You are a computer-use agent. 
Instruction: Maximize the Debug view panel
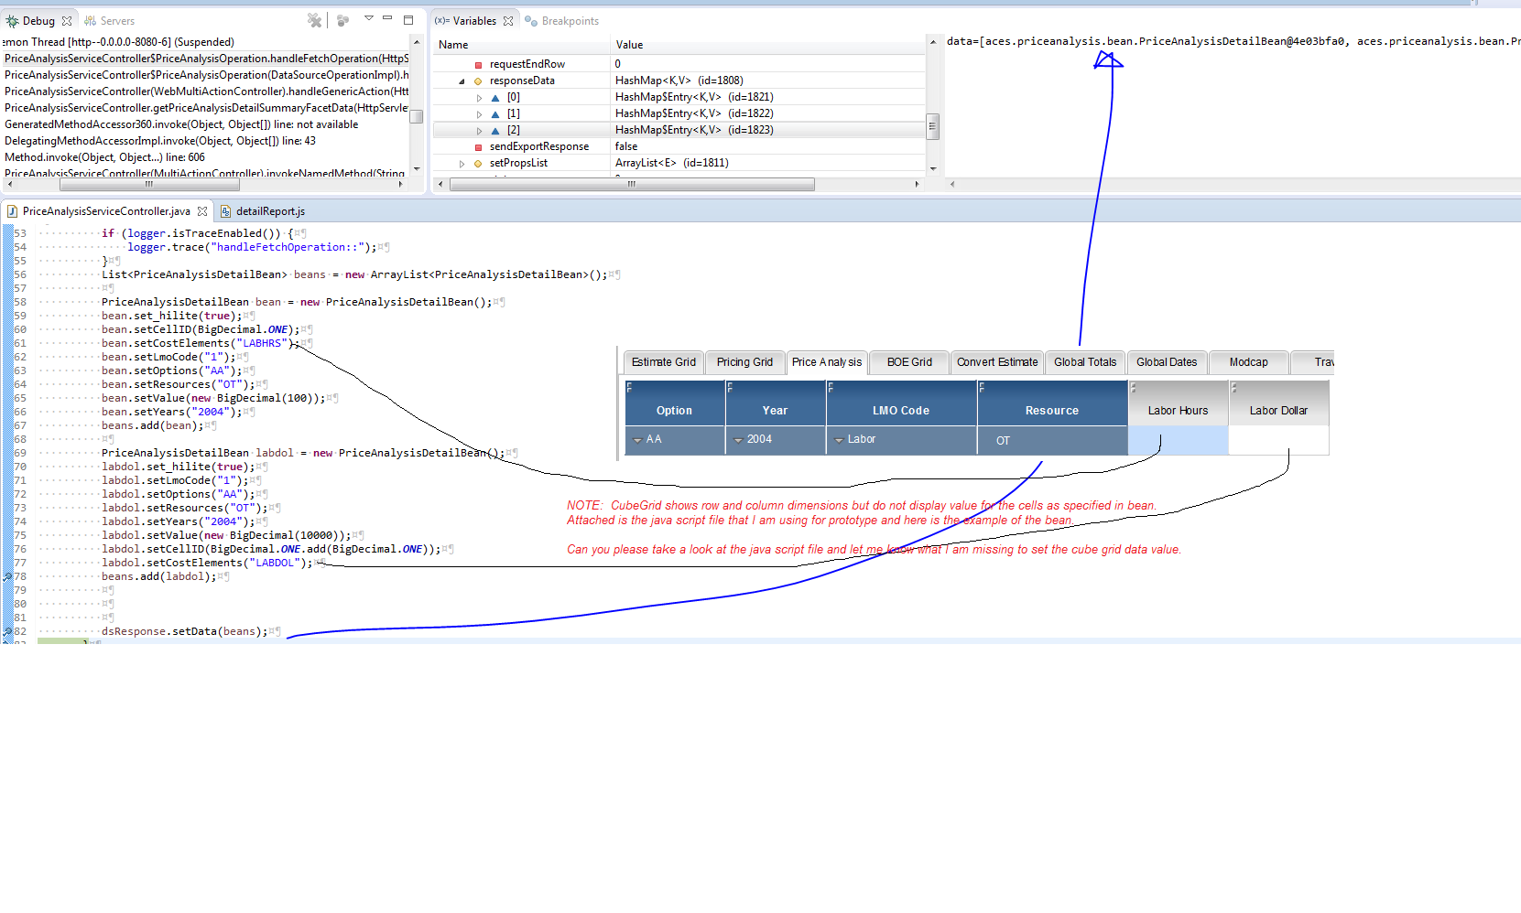tap(408, 19)
